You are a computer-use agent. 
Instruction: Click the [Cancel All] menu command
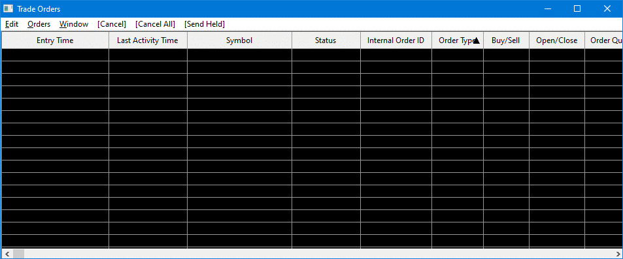[155, 24]
